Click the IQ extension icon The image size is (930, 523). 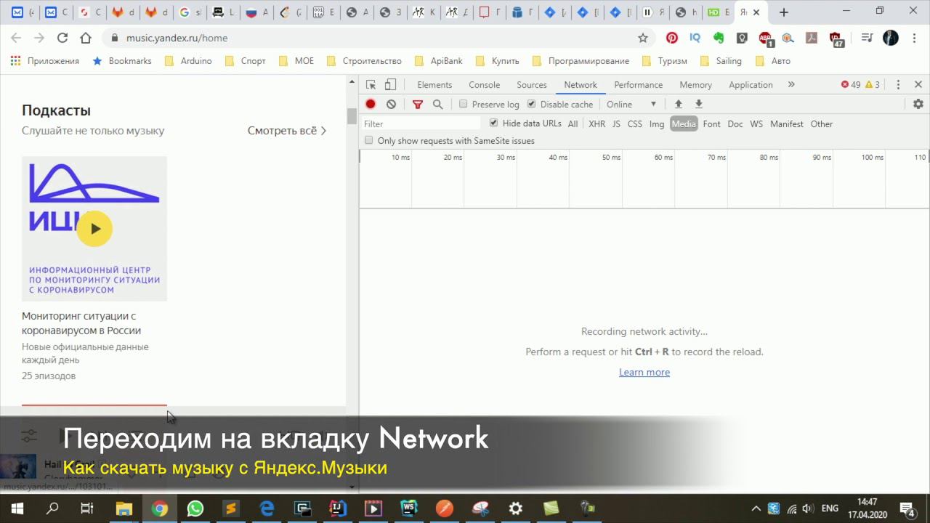click(695, 38)
